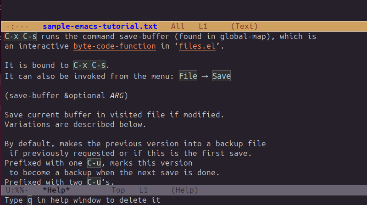Click the Top position indicator in Help mode line

pyautogui.click(x=118, y=190)
